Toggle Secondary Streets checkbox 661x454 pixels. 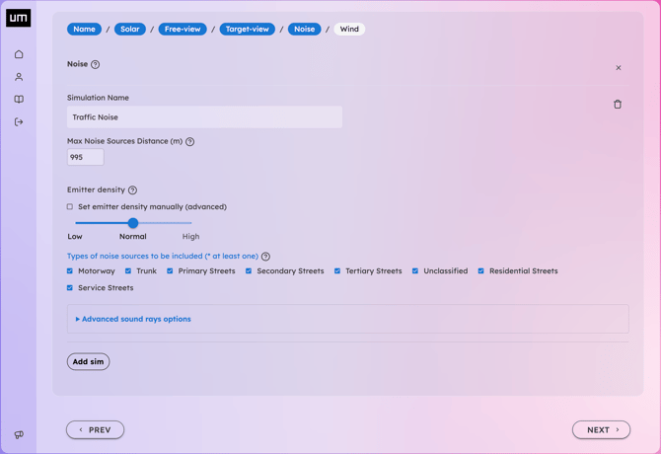tap(249, 271)
